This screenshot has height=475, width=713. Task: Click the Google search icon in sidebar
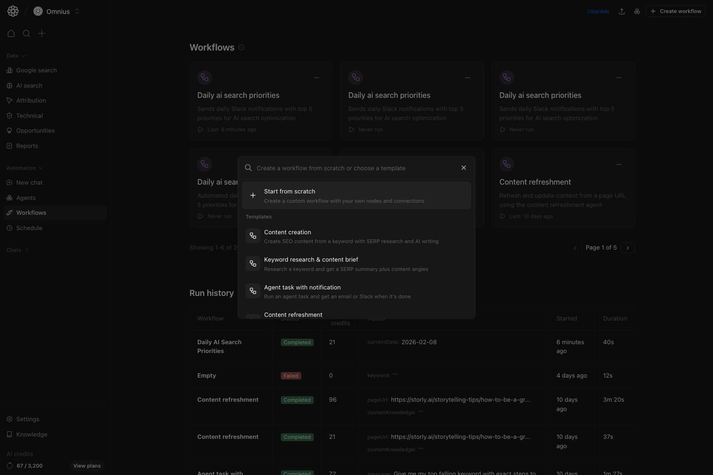10,70
